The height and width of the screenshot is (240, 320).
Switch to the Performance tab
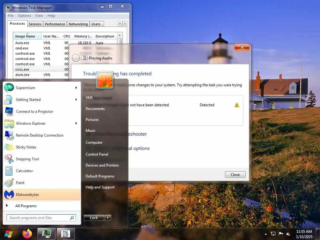[x=55, y=24]
